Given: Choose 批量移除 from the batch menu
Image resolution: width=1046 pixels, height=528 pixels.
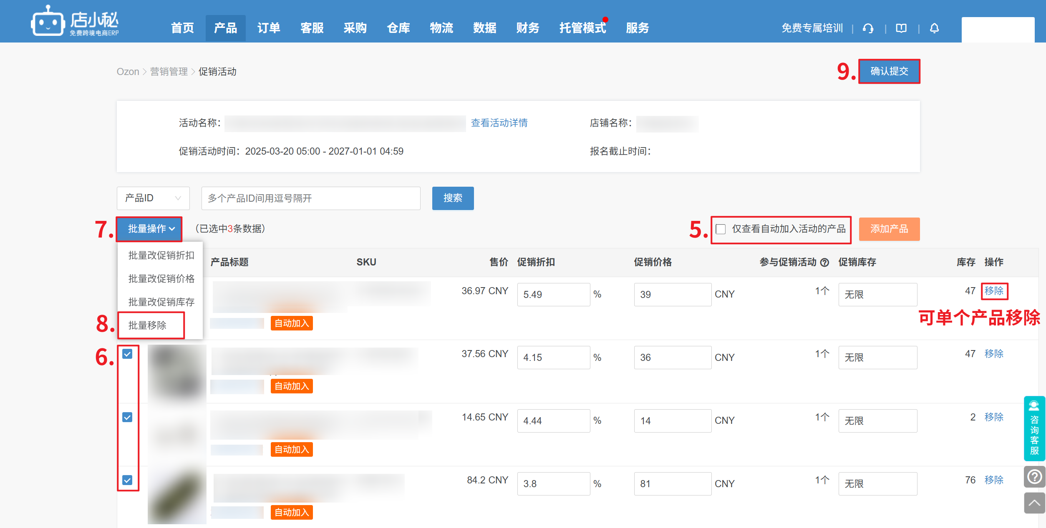Looking at the screenshot, I should point(147,325).
